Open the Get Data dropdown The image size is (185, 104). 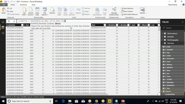point(24,12)
